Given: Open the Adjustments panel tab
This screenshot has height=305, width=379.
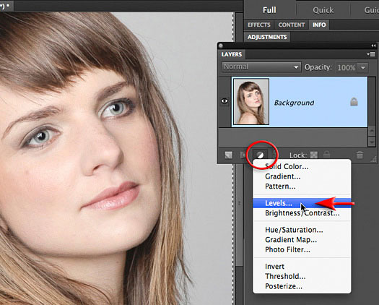Looking at the screenshot, I should tap(267, 37).
